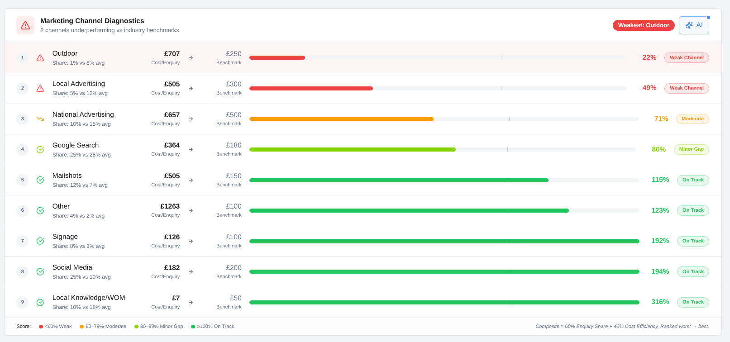Click the Signage 192% score value

click(x=660, y=241)
